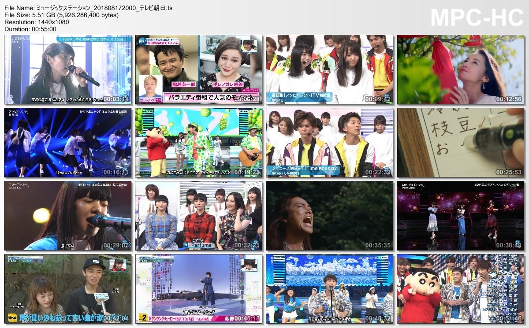Image resolution: width=529 pixels, height=328 pixels.
Task: Click the Perfume interview thumbnail at 00:32:21
Action: [x=198, y=216]
